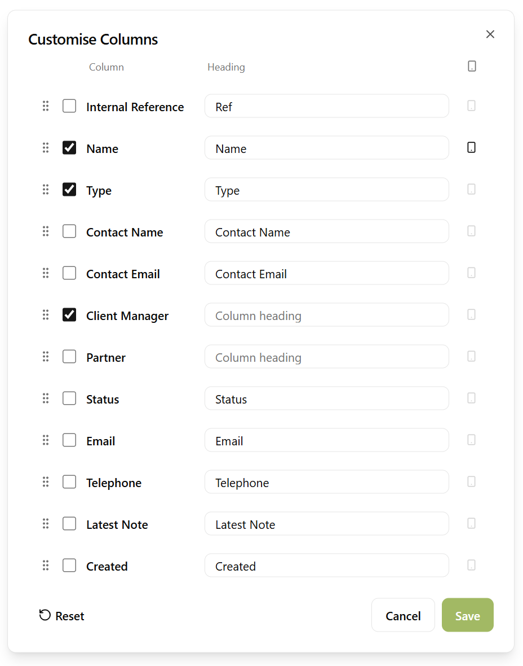The image size is (523, 666).
Task: Click the Telephone column label
Action: 114,483
